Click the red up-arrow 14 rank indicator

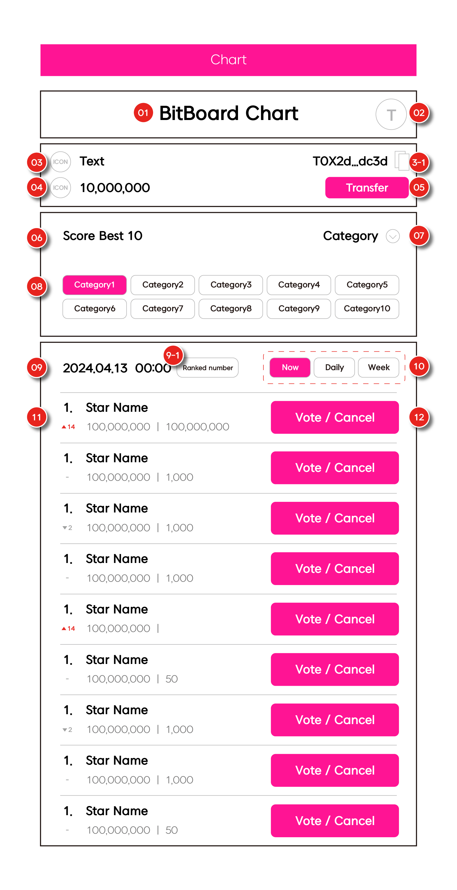coord(68,427)
